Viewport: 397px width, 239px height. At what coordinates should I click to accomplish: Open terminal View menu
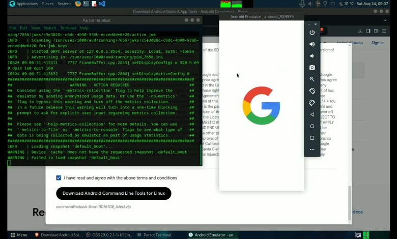[x=36, y=28]
